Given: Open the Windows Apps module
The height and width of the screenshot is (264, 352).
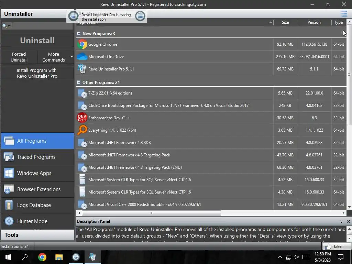Looking at the screenshot, I should tap(37, 173).
